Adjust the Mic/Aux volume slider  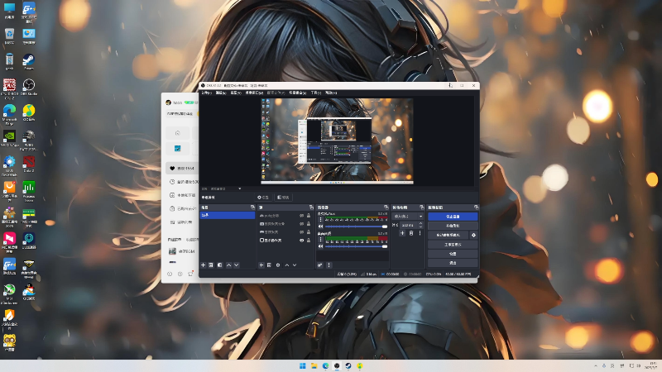point(357,227)
